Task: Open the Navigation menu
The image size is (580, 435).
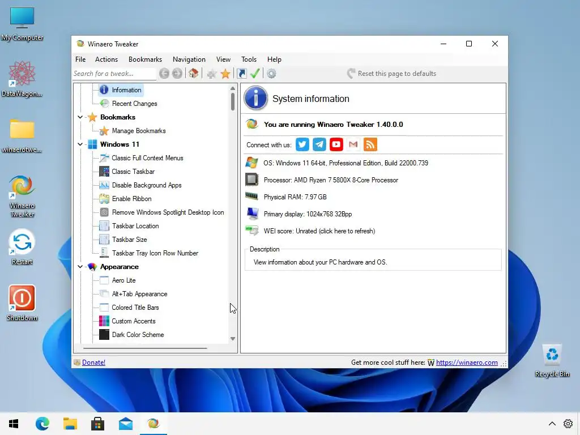Action: [189, 59]
